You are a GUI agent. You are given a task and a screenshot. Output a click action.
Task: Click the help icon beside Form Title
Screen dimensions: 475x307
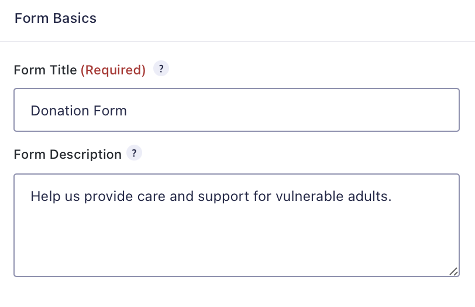pos(161,69)
